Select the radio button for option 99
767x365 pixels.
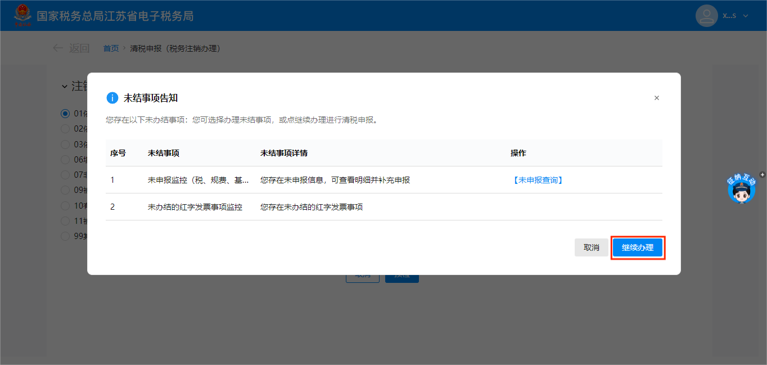point(65,236)
